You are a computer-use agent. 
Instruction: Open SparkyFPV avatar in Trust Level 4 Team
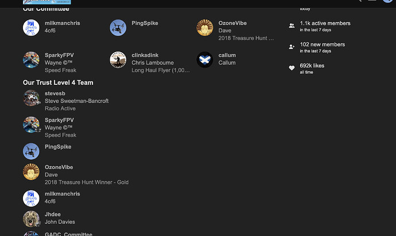(x=31, y=124)
